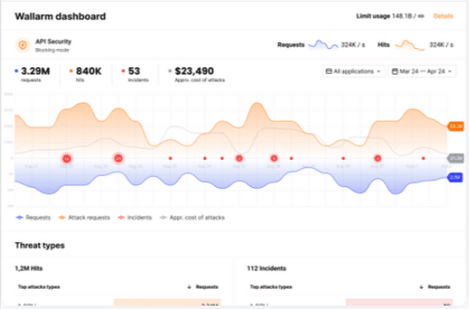The width and height of the screenshot is (469, 309).
Task: Select the 53 incidents metric
Action: click(135, 74)
